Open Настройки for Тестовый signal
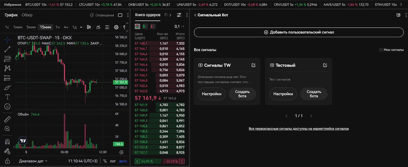This screenshot has height=167, width=408. click(283, 94)
